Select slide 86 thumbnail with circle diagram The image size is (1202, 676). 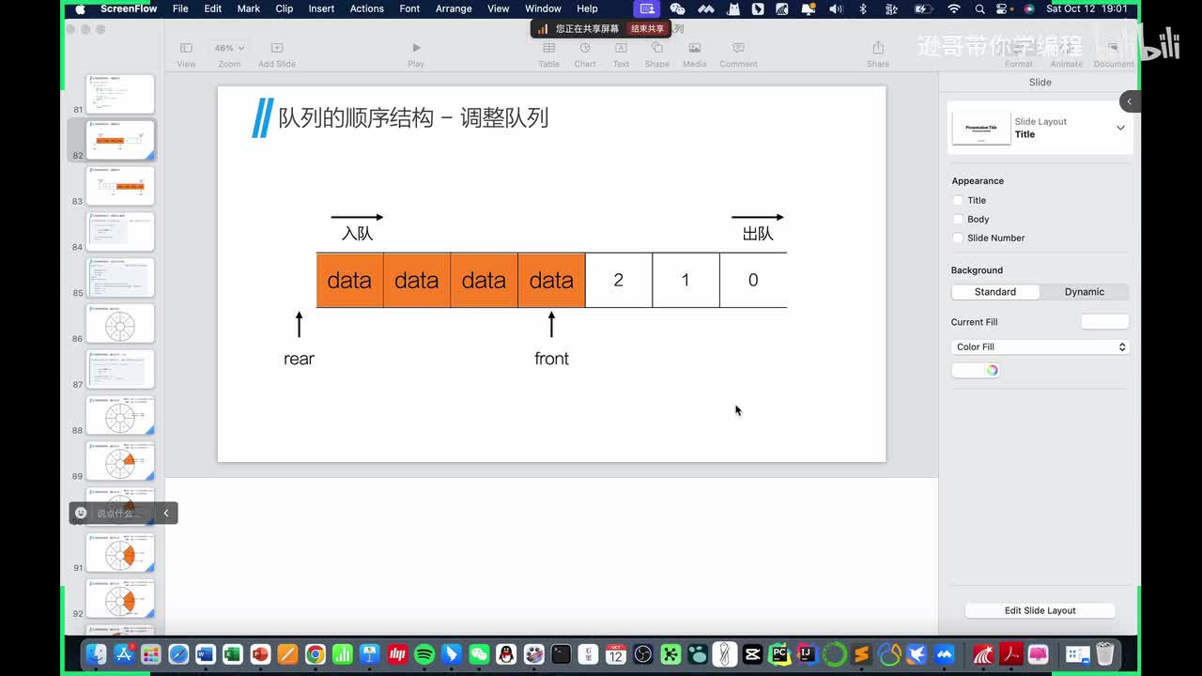(x=120, y=324)
